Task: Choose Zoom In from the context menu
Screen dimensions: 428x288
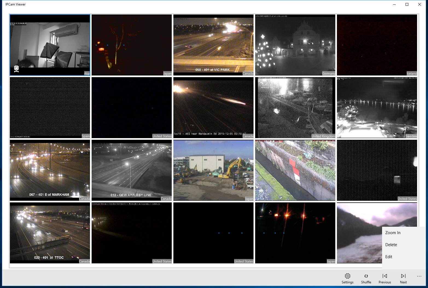Action: (x=393, y=232)
